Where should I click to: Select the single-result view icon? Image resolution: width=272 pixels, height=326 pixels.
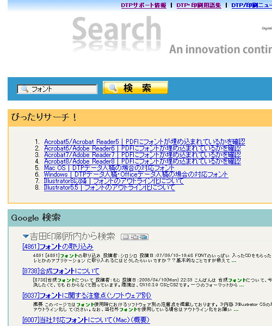[126, 237]
